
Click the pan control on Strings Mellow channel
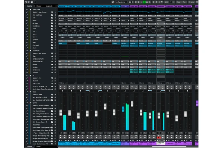89,91
